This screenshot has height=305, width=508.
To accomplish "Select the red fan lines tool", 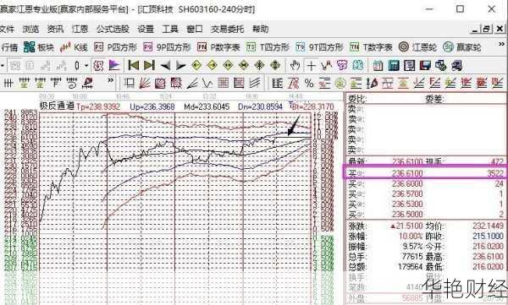I will 145,84.
